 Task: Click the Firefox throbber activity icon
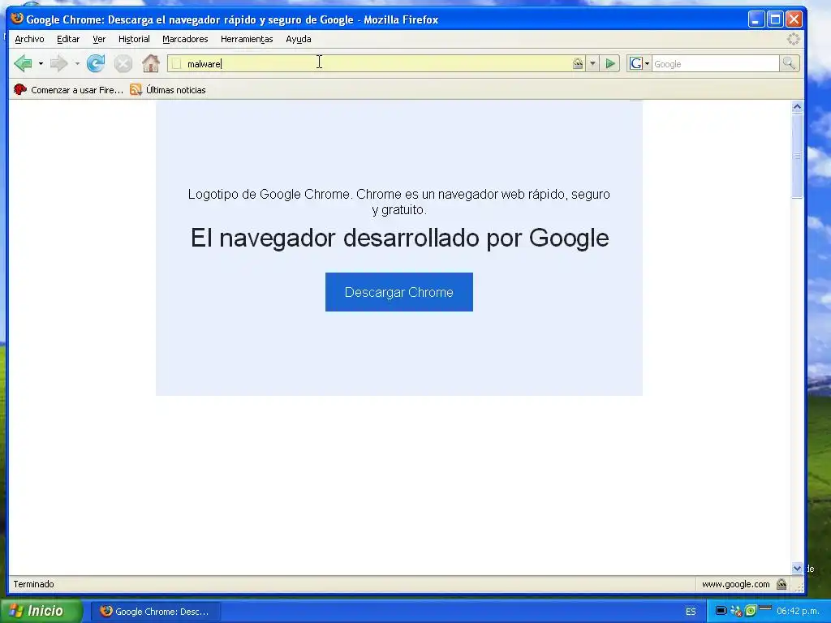[794, 39]
